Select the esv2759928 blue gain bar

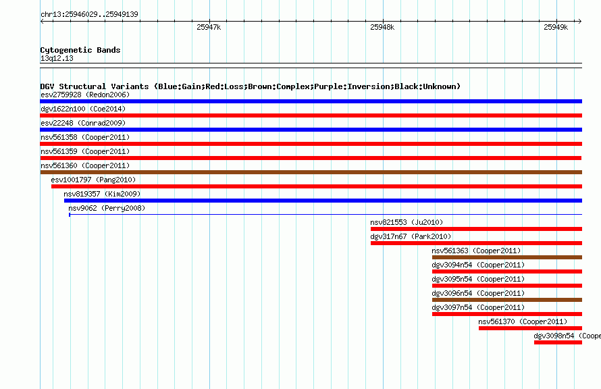tap(311, 101)
